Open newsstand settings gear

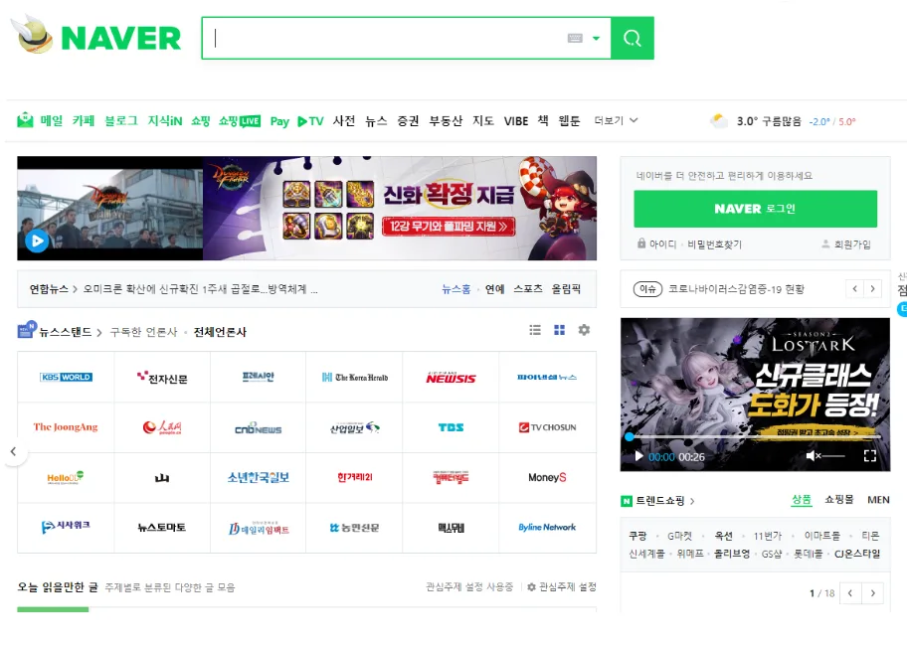coord(584,330)
